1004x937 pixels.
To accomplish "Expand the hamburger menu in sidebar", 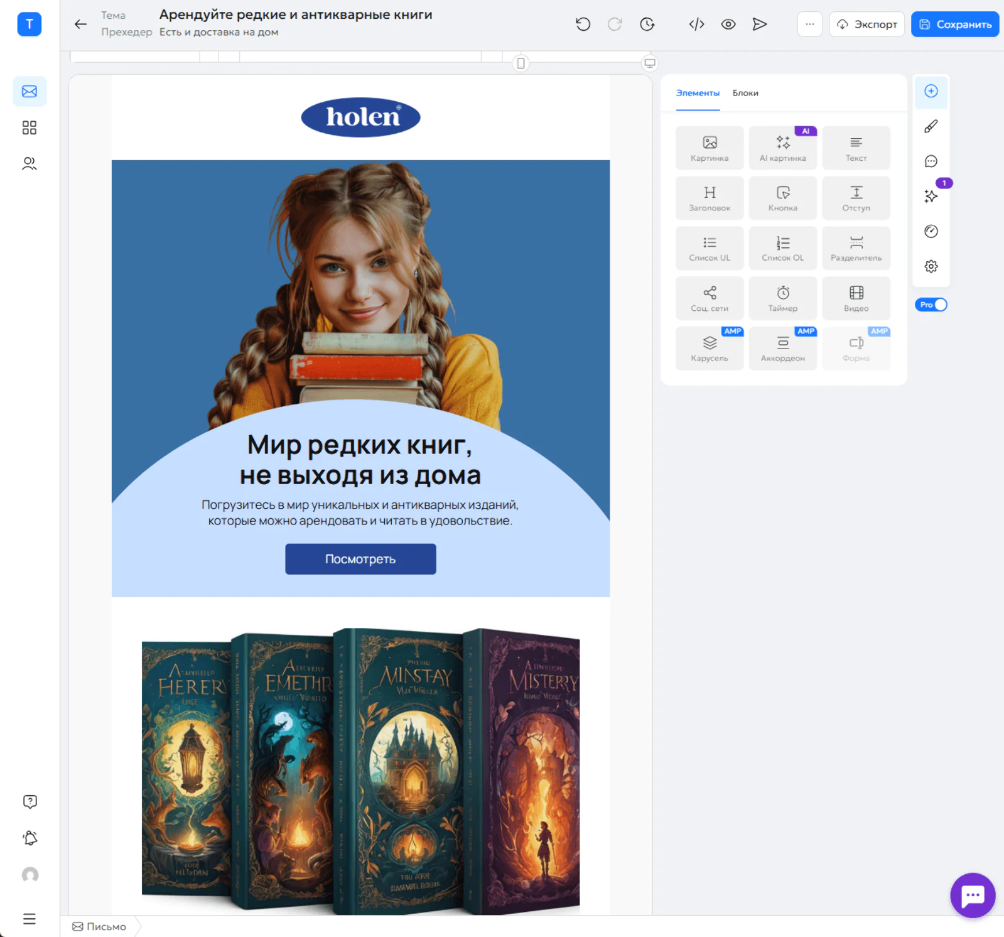I will (x=30, y=919).
